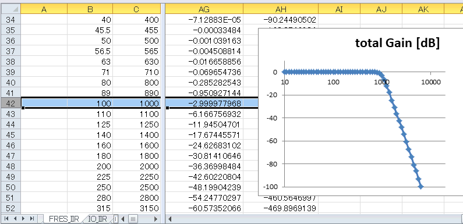Click previous sheet tab navigation arrow

click(x=15, y=219)
